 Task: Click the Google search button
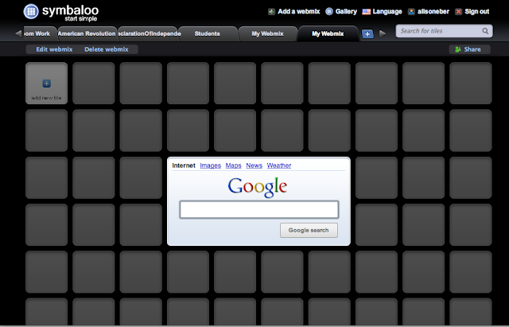(x=309, y=230)
